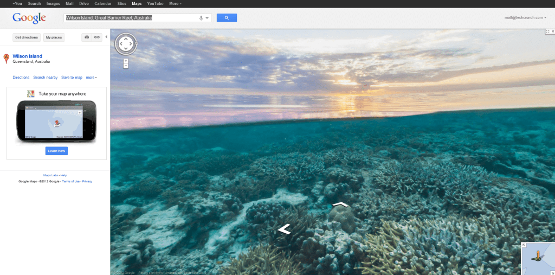Collapse the left side panel arrow
The width and height of the screenshot is (555, 275).
[107, 37]
